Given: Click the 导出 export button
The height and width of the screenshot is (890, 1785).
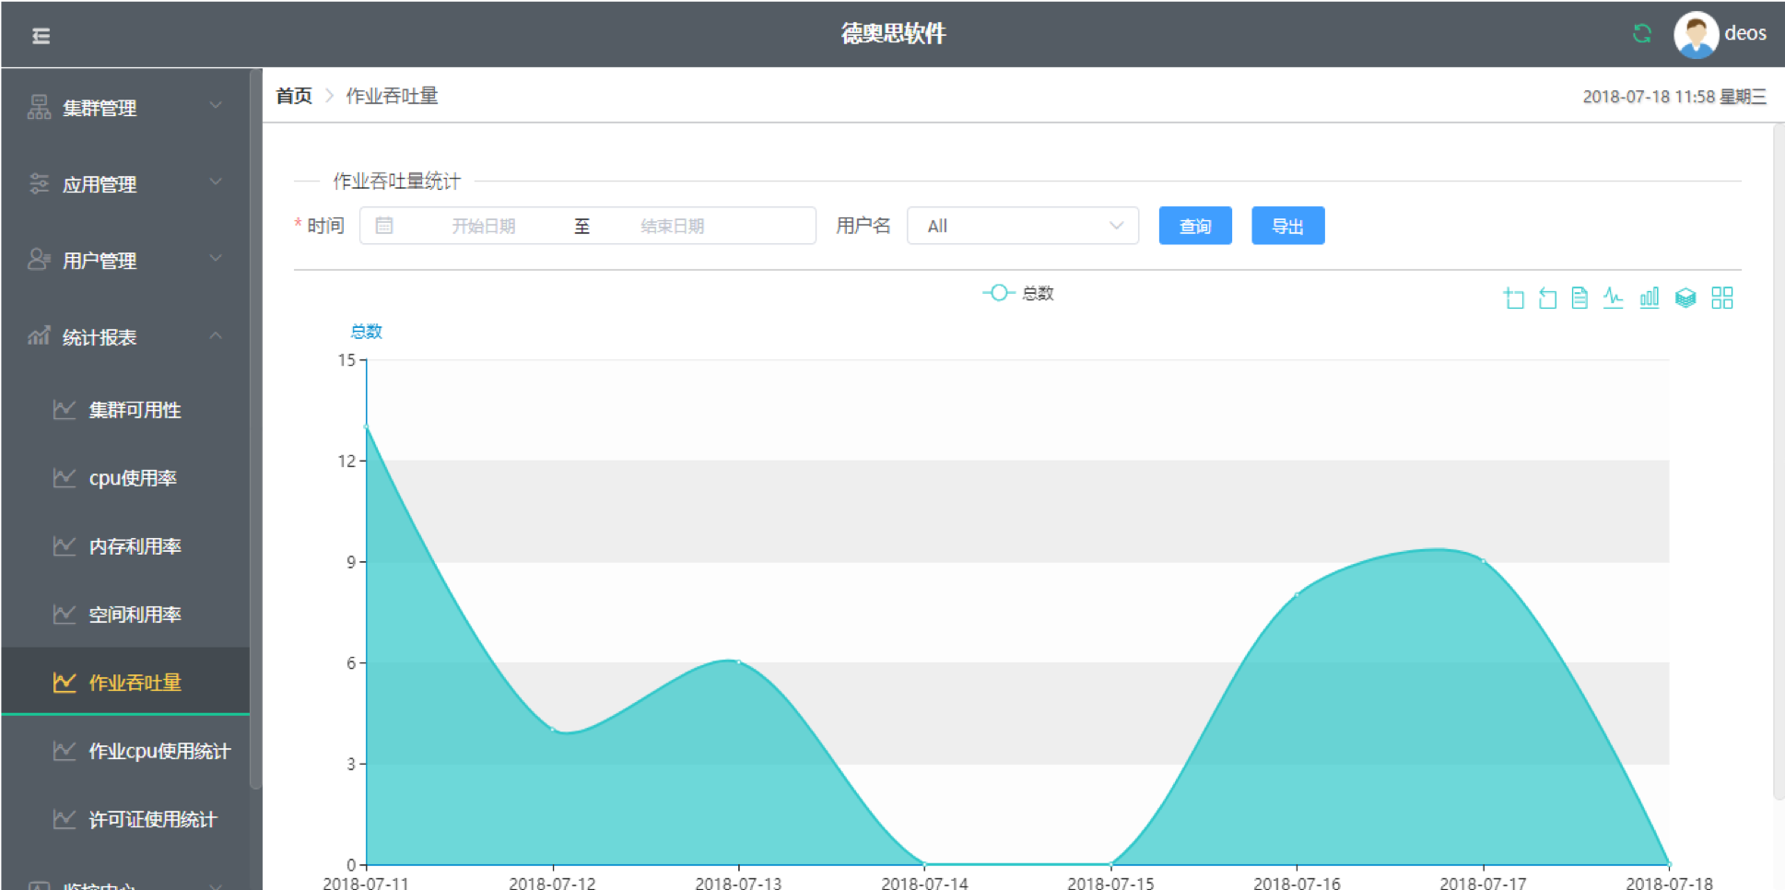Looking at the screenshot, I should click(x=1287, y=226).
